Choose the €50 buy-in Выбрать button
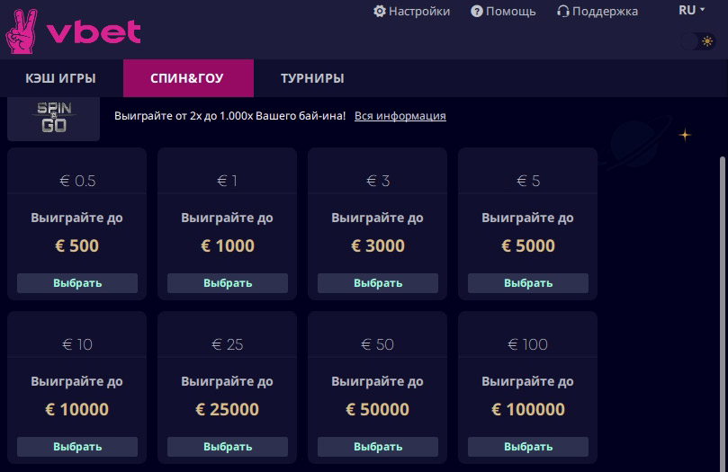Image resolution: width=728 pixels, height=472 pixels. tap(378, 447)
